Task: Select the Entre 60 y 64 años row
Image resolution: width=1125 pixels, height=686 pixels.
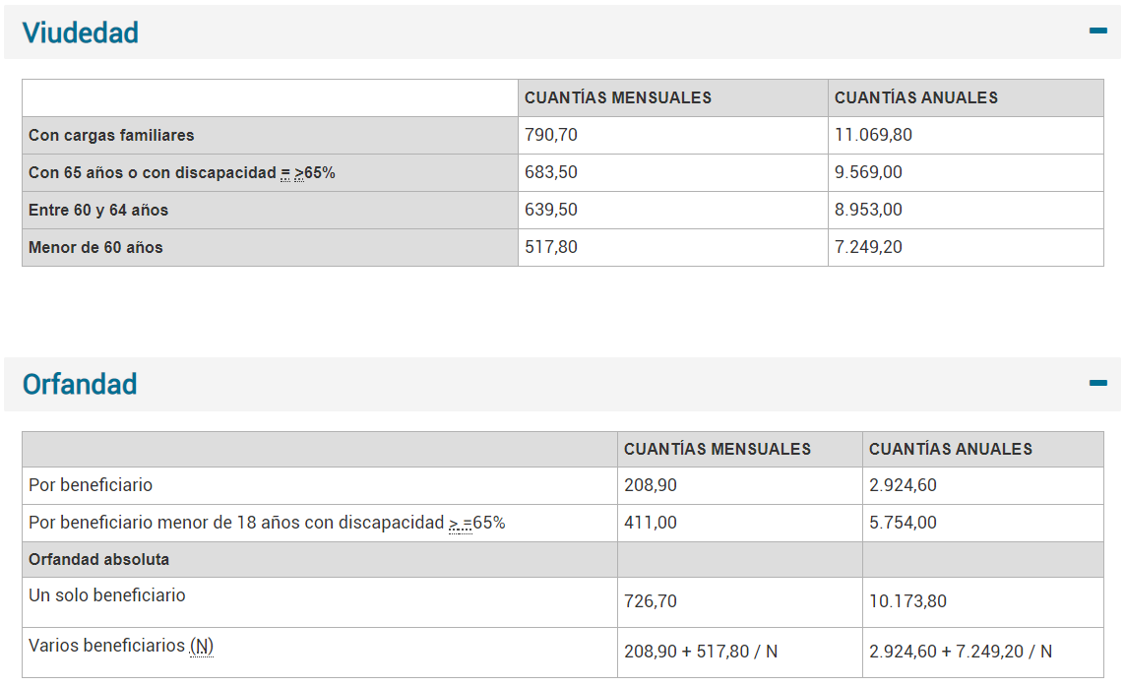Action: [x=98, y=210]
